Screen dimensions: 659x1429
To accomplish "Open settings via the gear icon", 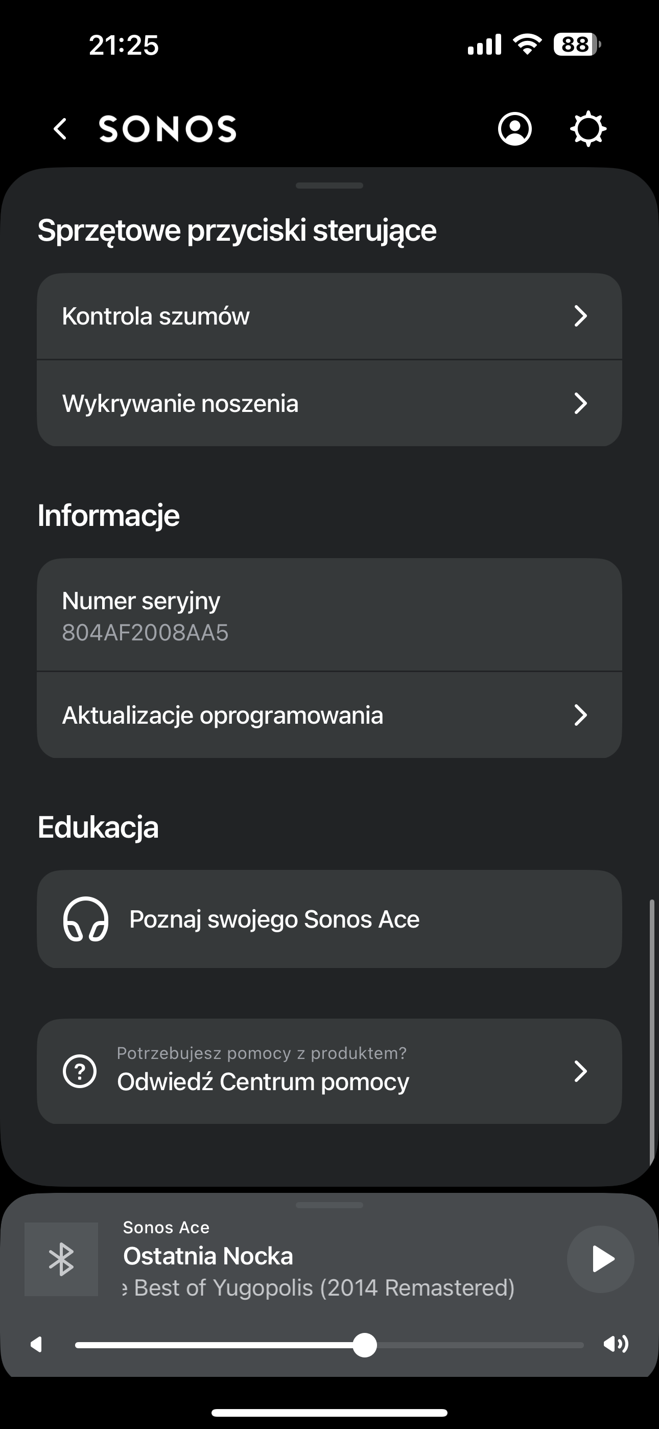I will [588, 129].
